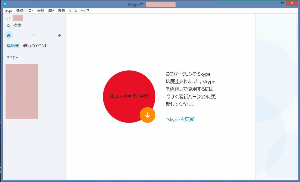Open the dial pad icon

coord(34,35)
